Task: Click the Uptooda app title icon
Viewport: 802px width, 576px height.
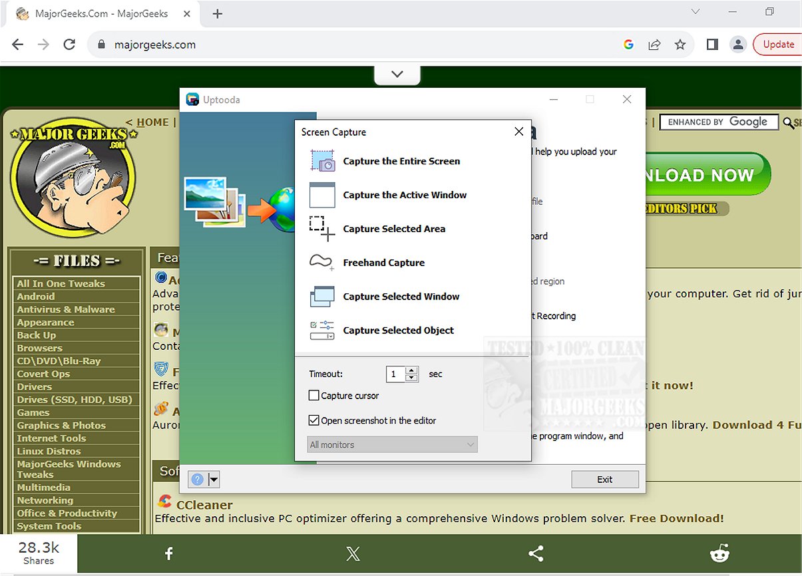Action: click(x=192, y=100)
